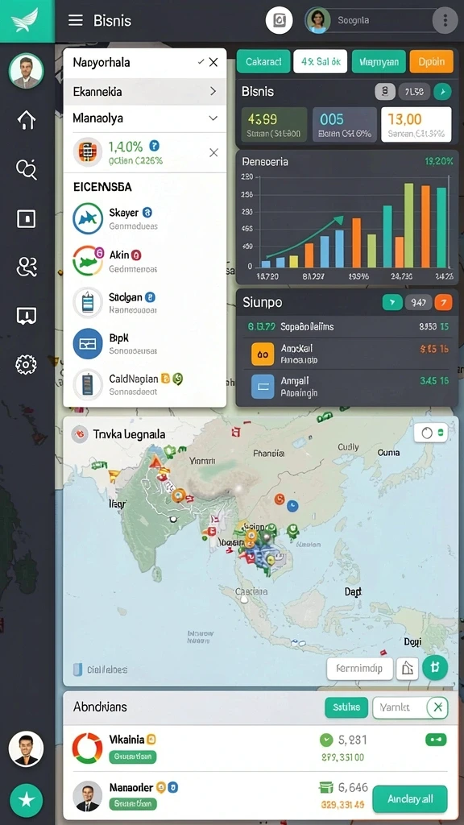
Task: Open the square panel icon in sidebar
Action: tap(27, 218)
